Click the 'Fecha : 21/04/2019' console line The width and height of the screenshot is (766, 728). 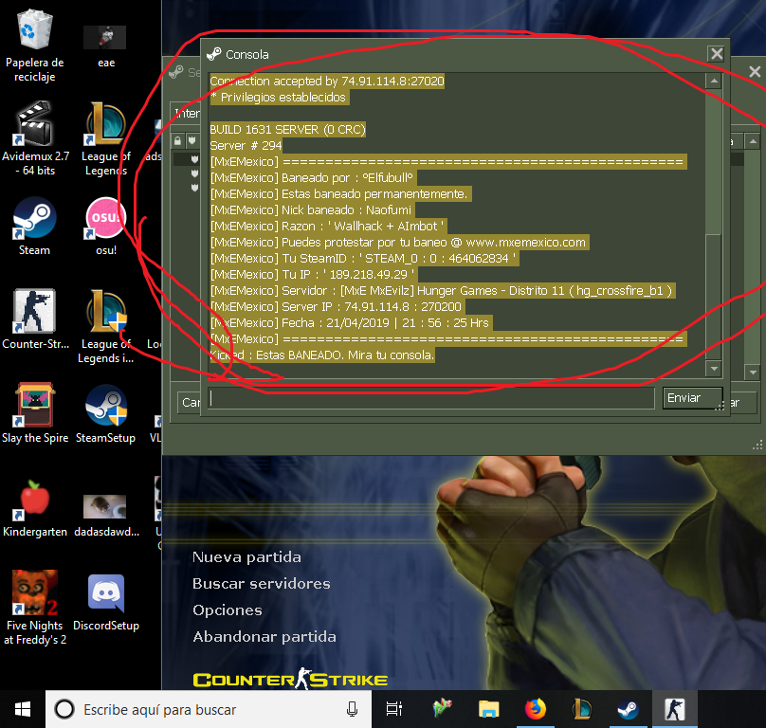pos(352,323)
